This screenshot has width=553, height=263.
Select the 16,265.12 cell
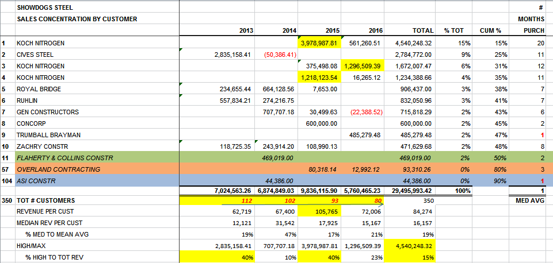(363, 78)
